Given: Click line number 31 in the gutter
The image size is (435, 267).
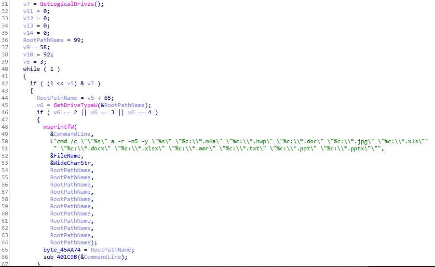Looking at the screenshot, I should tap(5, 4).
